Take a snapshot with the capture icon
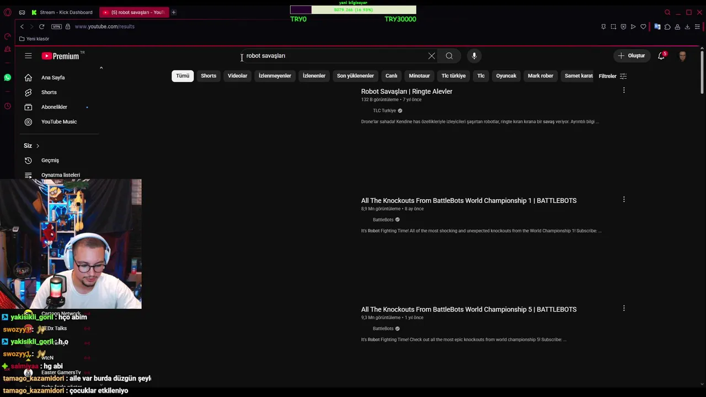 (x=613, y=26)
